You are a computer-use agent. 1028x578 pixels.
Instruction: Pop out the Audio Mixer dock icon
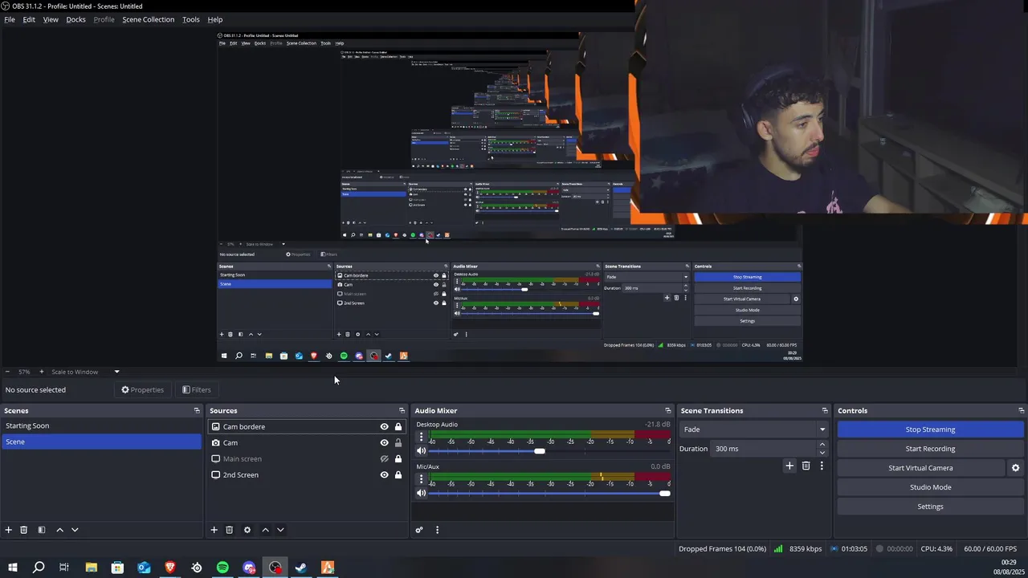(668, 410)
